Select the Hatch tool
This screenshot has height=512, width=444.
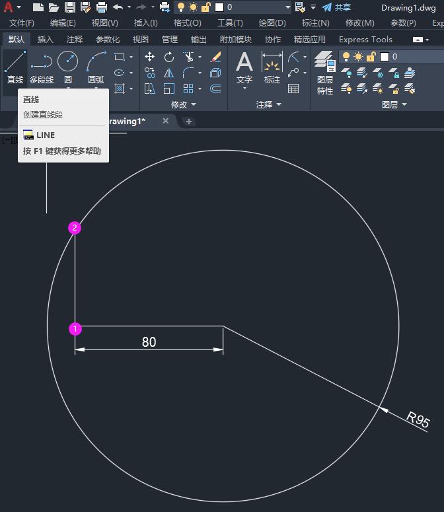click(x=120, y=89)
